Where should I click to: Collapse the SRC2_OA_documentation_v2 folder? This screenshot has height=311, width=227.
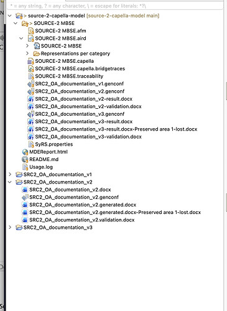pos(10,182)
